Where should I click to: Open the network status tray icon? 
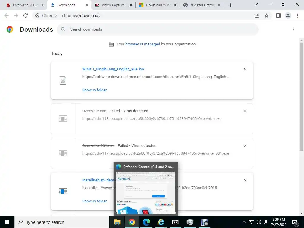click(x=251, y=222)
